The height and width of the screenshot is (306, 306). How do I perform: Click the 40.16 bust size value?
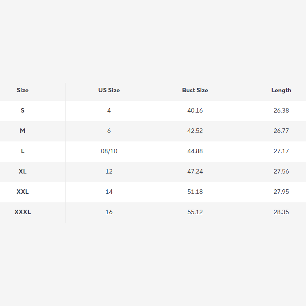(x=195, y=111)
